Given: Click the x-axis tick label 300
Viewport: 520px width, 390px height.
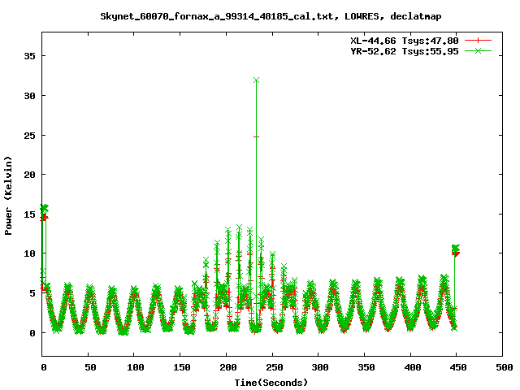Looking at the screenshot, I should [x=320, y=367].
